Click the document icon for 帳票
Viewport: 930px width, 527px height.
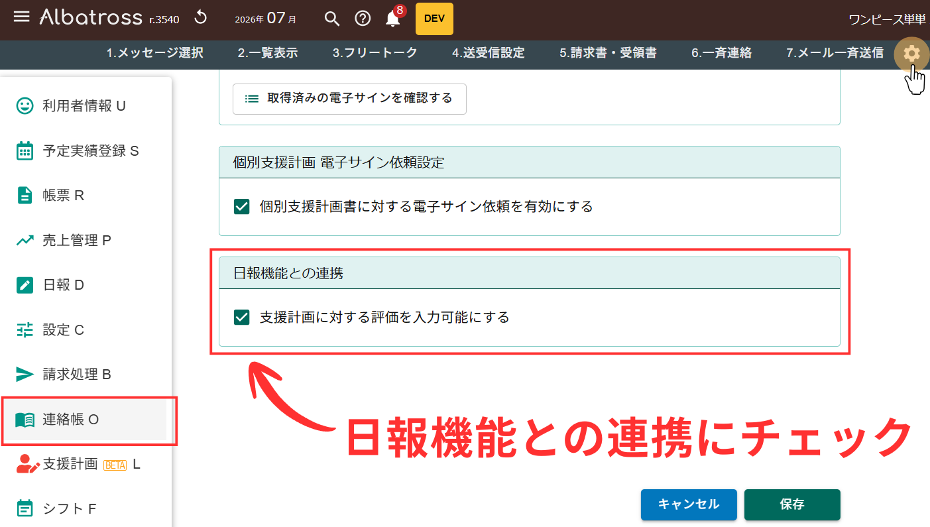(x=25, y=196)
